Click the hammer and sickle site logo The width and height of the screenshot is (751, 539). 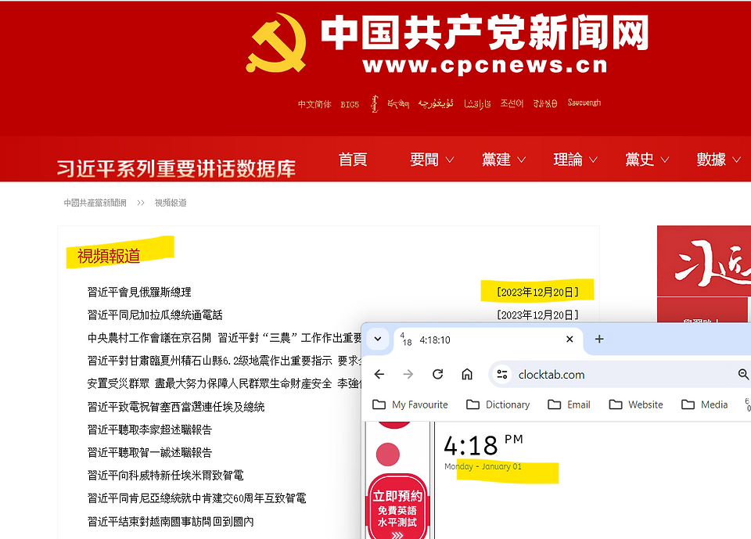[276, 43]
